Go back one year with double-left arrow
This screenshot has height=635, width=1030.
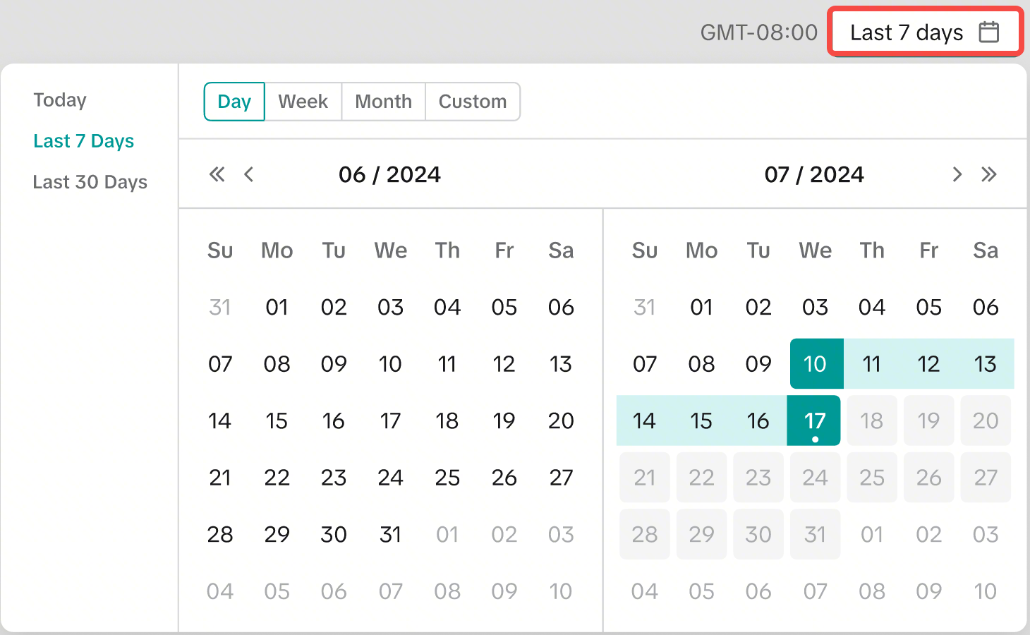(217, 174)
